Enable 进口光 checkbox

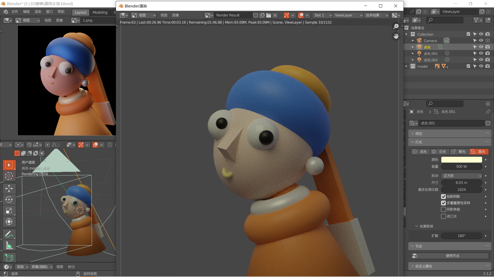pyautogui.click(x=443, y=216)
